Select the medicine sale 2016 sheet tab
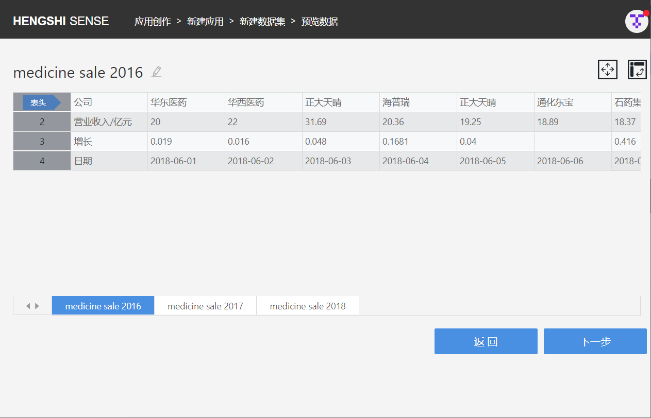The image size is (651, 418). pyautogui.click(x=103, y=306)
